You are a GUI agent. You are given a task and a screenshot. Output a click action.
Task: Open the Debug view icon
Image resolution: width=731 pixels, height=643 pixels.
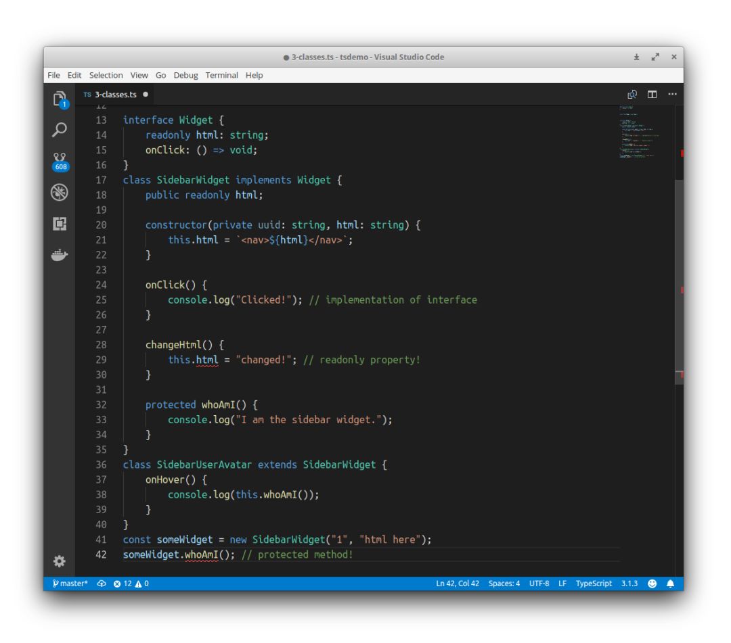pos(60,193)
